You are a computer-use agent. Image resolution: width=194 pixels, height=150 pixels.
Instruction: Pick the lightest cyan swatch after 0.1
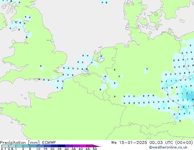[5, 146]
